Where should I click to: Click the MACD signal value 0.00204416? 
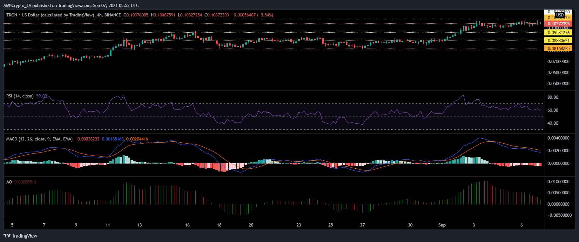(137, 139)
